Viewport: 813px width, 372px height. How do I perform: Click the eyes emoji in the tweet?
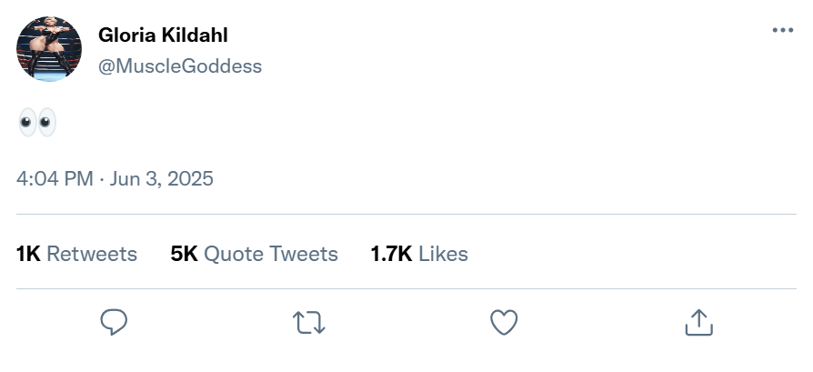click(37, 122)
